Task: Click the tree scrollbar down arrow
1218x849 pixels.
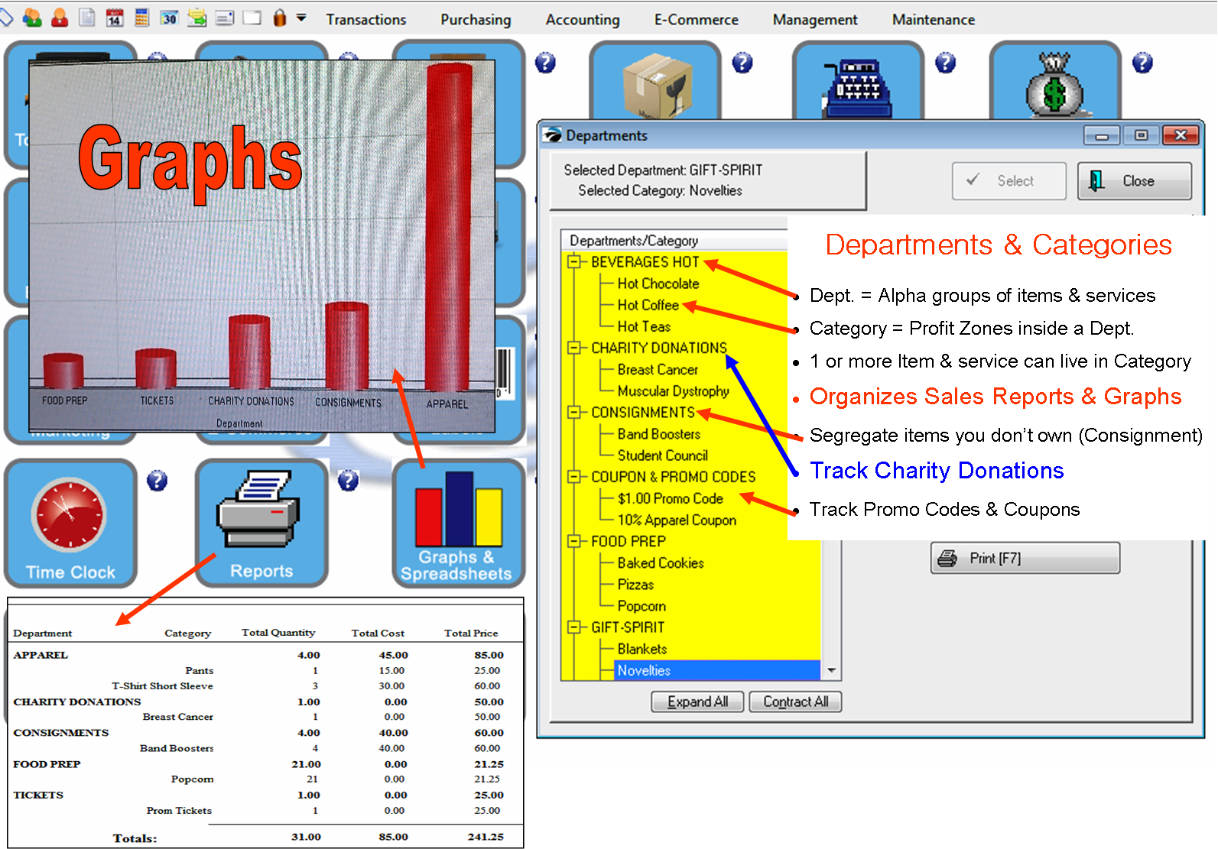Action: click(831, 671)
